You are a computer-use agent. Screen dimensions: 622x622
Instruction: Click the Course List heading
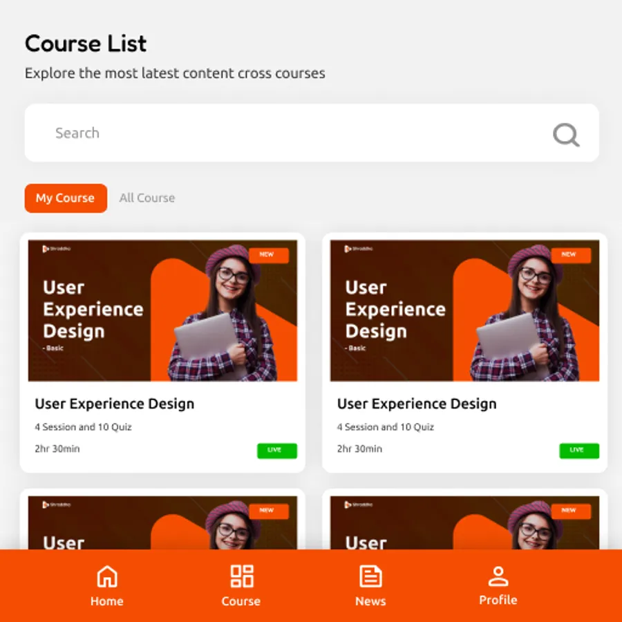(x=86, y=44)
